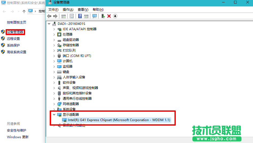Click the software devices category icon

tap(59, 83)
